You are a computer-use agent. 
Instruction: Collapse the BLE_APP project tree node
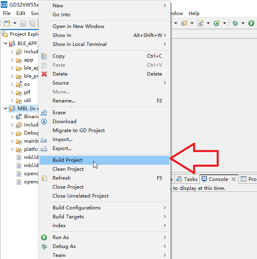point(5,43)
